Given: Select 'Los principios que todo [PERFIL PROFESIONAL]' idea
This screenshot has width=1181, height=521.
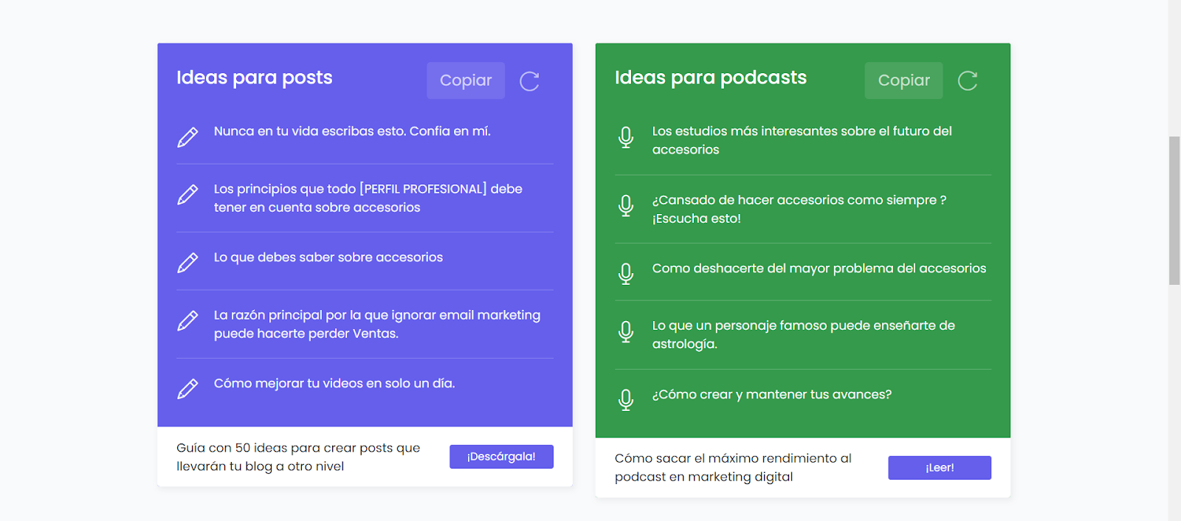Looking at the screenshot, I should (368, 198).
